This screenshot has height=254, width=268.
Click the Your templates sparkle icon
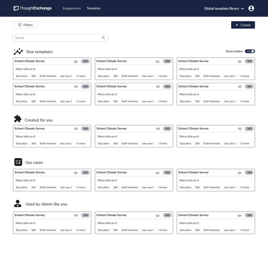pos(18,51)
